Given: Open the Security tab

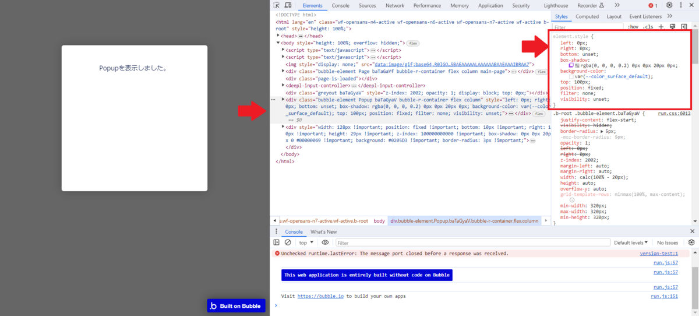Looking at the screenshot, I should [521, 5].
